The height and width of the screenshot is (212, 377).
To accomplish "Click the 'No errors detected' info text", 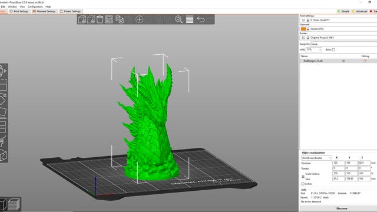I will click(x=311, y=201).
